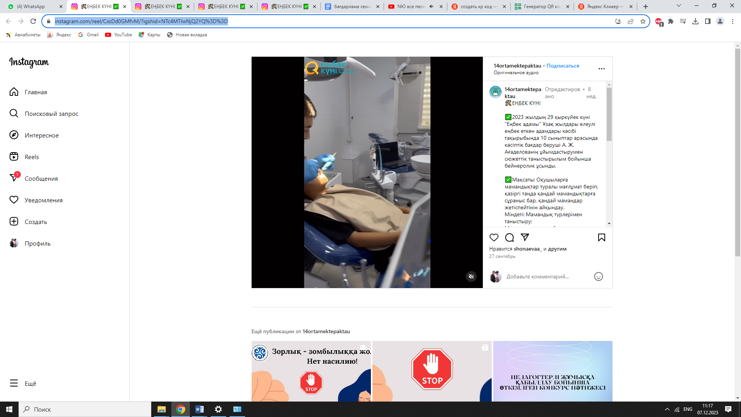This screenshot has width=741, height=417.
Task: Open Reels from the sidebar
Action: [x=32, y=157]
